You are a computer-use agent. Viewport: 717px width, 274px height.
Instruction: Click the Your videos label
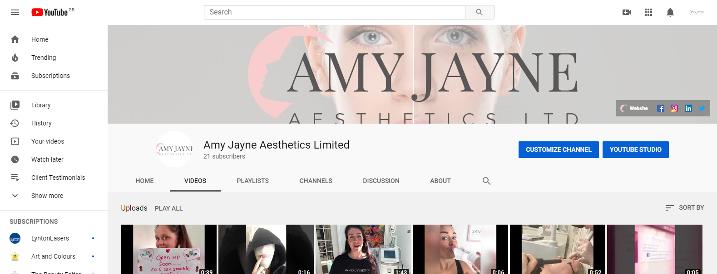[48, 141]
